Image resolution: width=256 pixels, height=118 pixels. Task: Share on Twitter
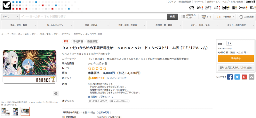click(x=237, y=77)
